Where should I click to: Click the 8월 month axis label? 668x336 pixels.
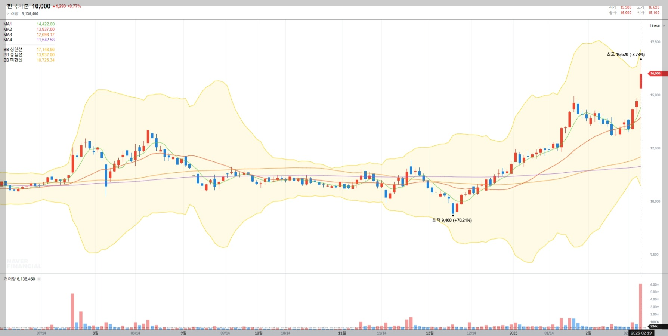pos(96,333)
